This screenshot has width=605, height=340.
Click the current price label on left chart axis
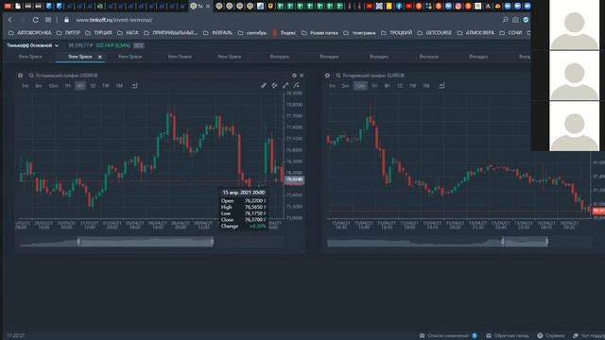click(294, 179)
